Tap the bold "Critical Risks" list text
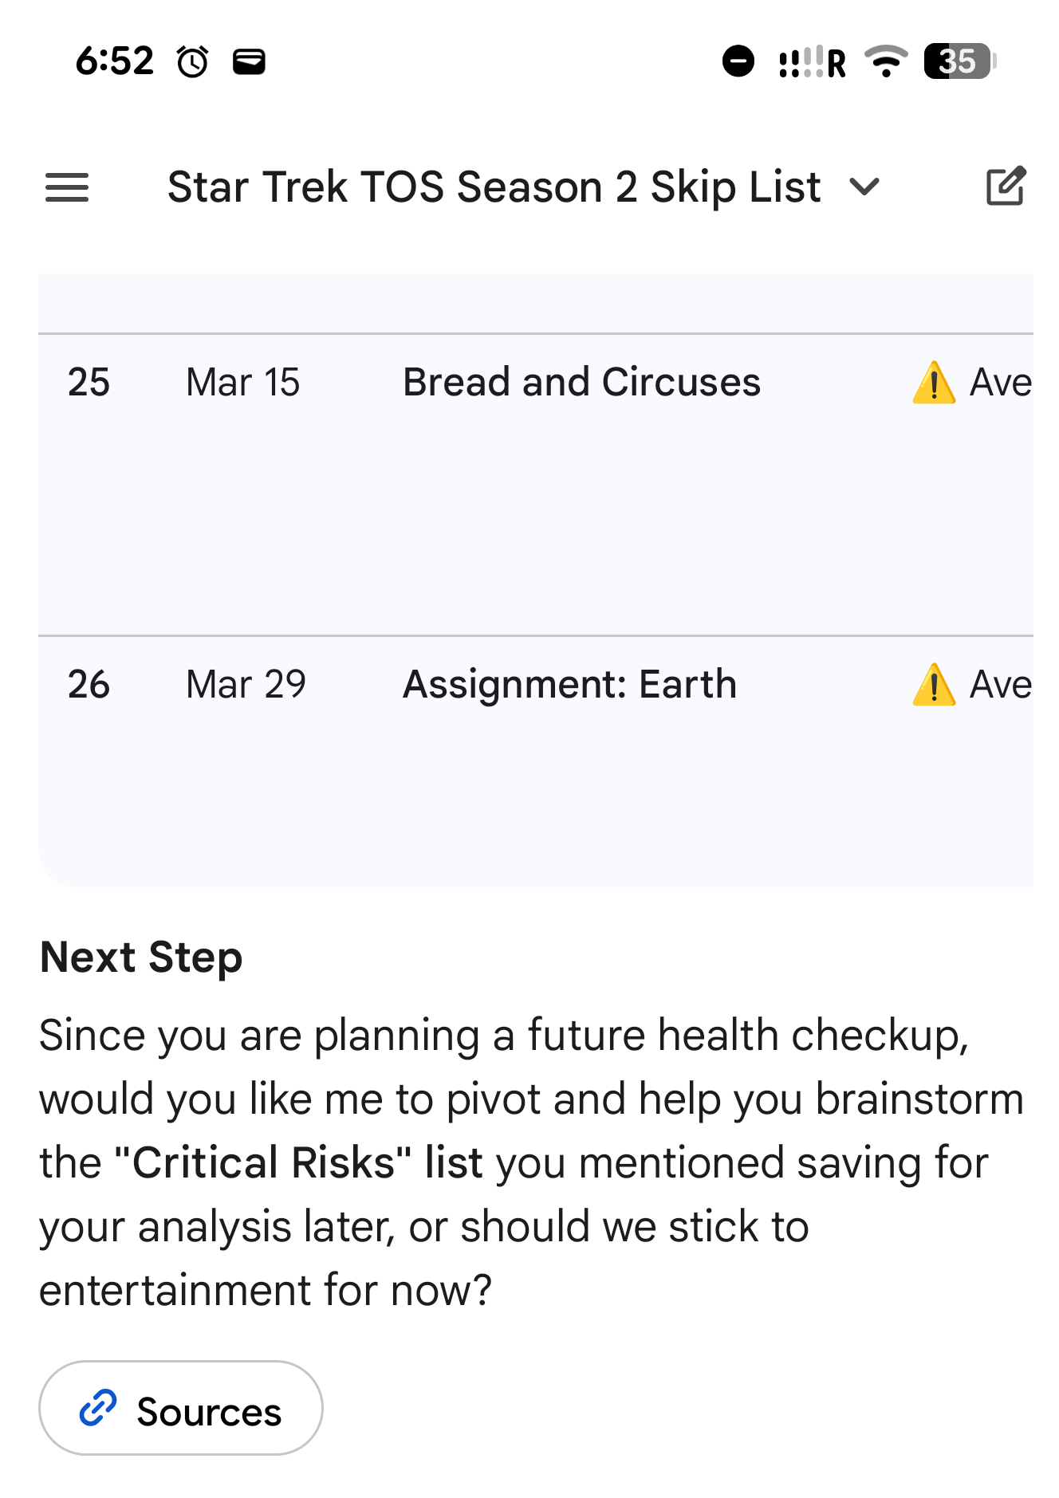Image resolution: width=1059 pixels, height=1498 pixels. 299,1162
